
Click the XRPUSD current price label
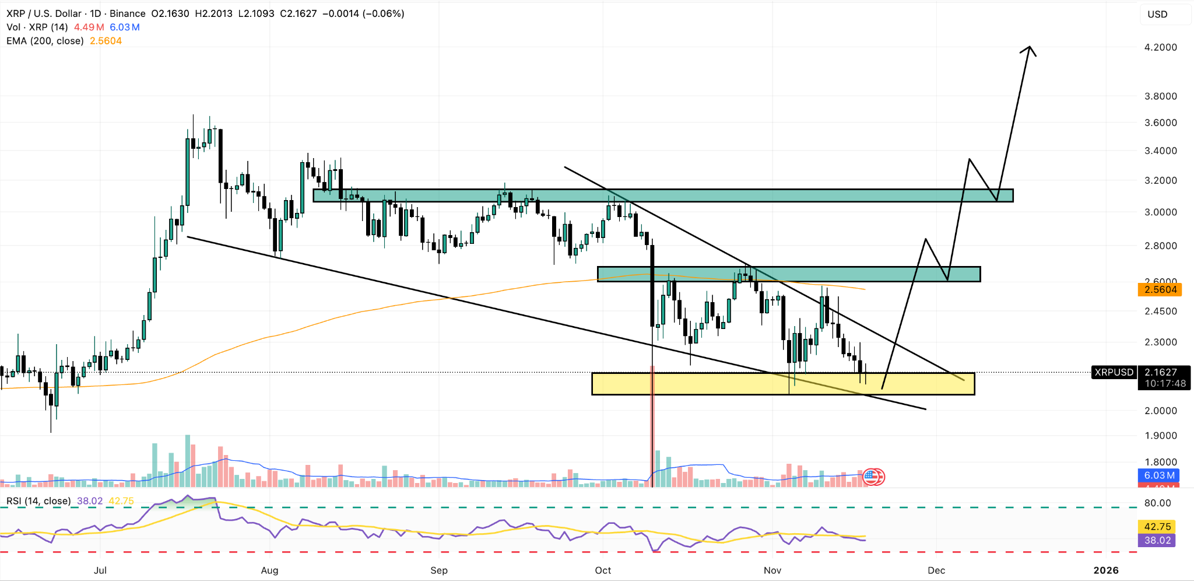tap(1114, 372)
